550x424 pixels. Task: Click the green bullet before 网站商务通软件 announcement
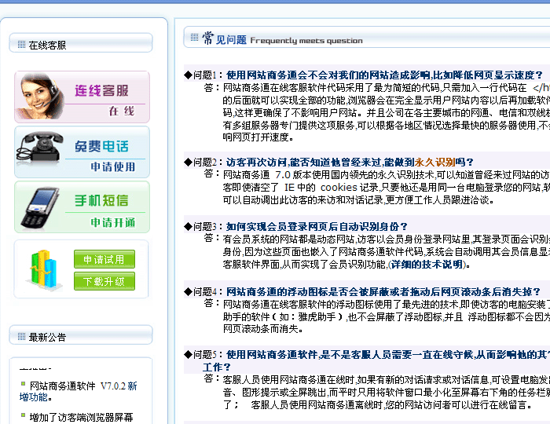pos(24,386)
